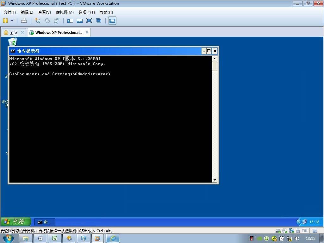Minimize the VMware Workstation window
The height and width of the screenshot is (243, 324).
297,3
